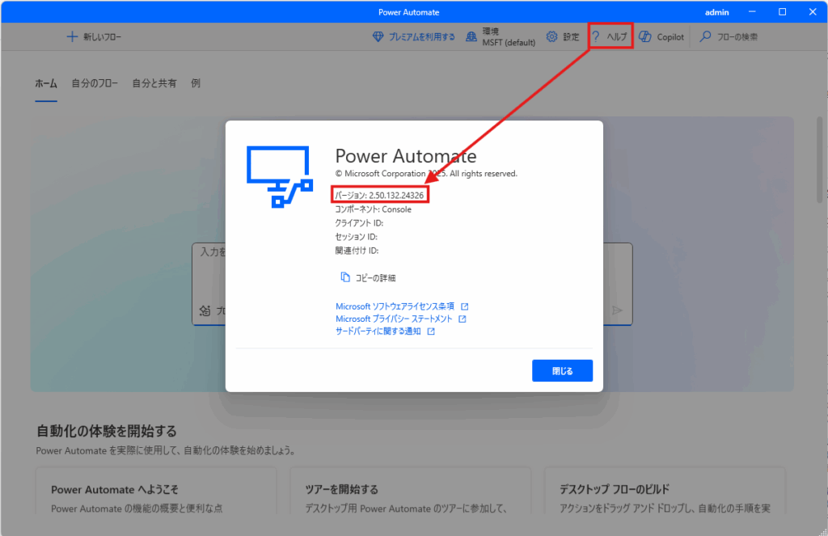Open the 自分のフロー tab

pos(95,83)
